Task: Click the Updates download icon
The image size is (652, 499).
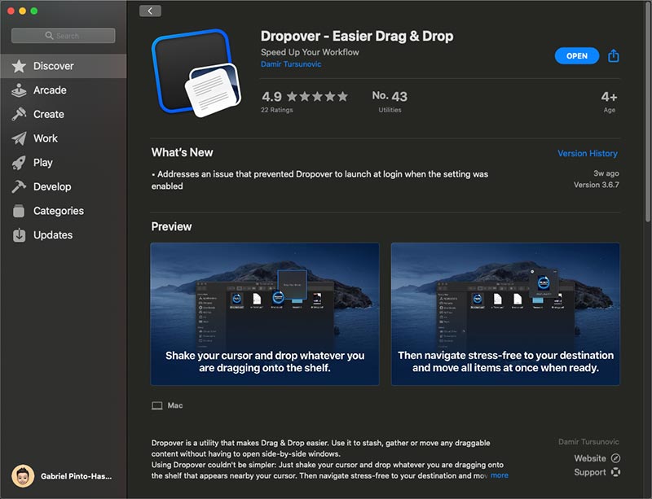Action: (x=19, y=235)
